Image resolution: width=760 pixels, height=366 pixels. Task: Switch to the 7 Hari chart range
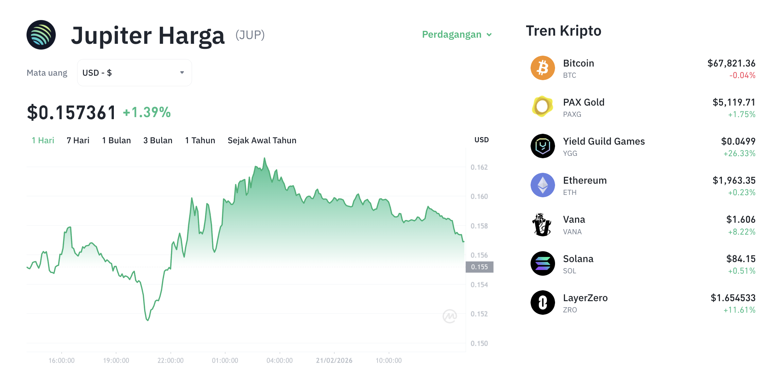[78, 140]
